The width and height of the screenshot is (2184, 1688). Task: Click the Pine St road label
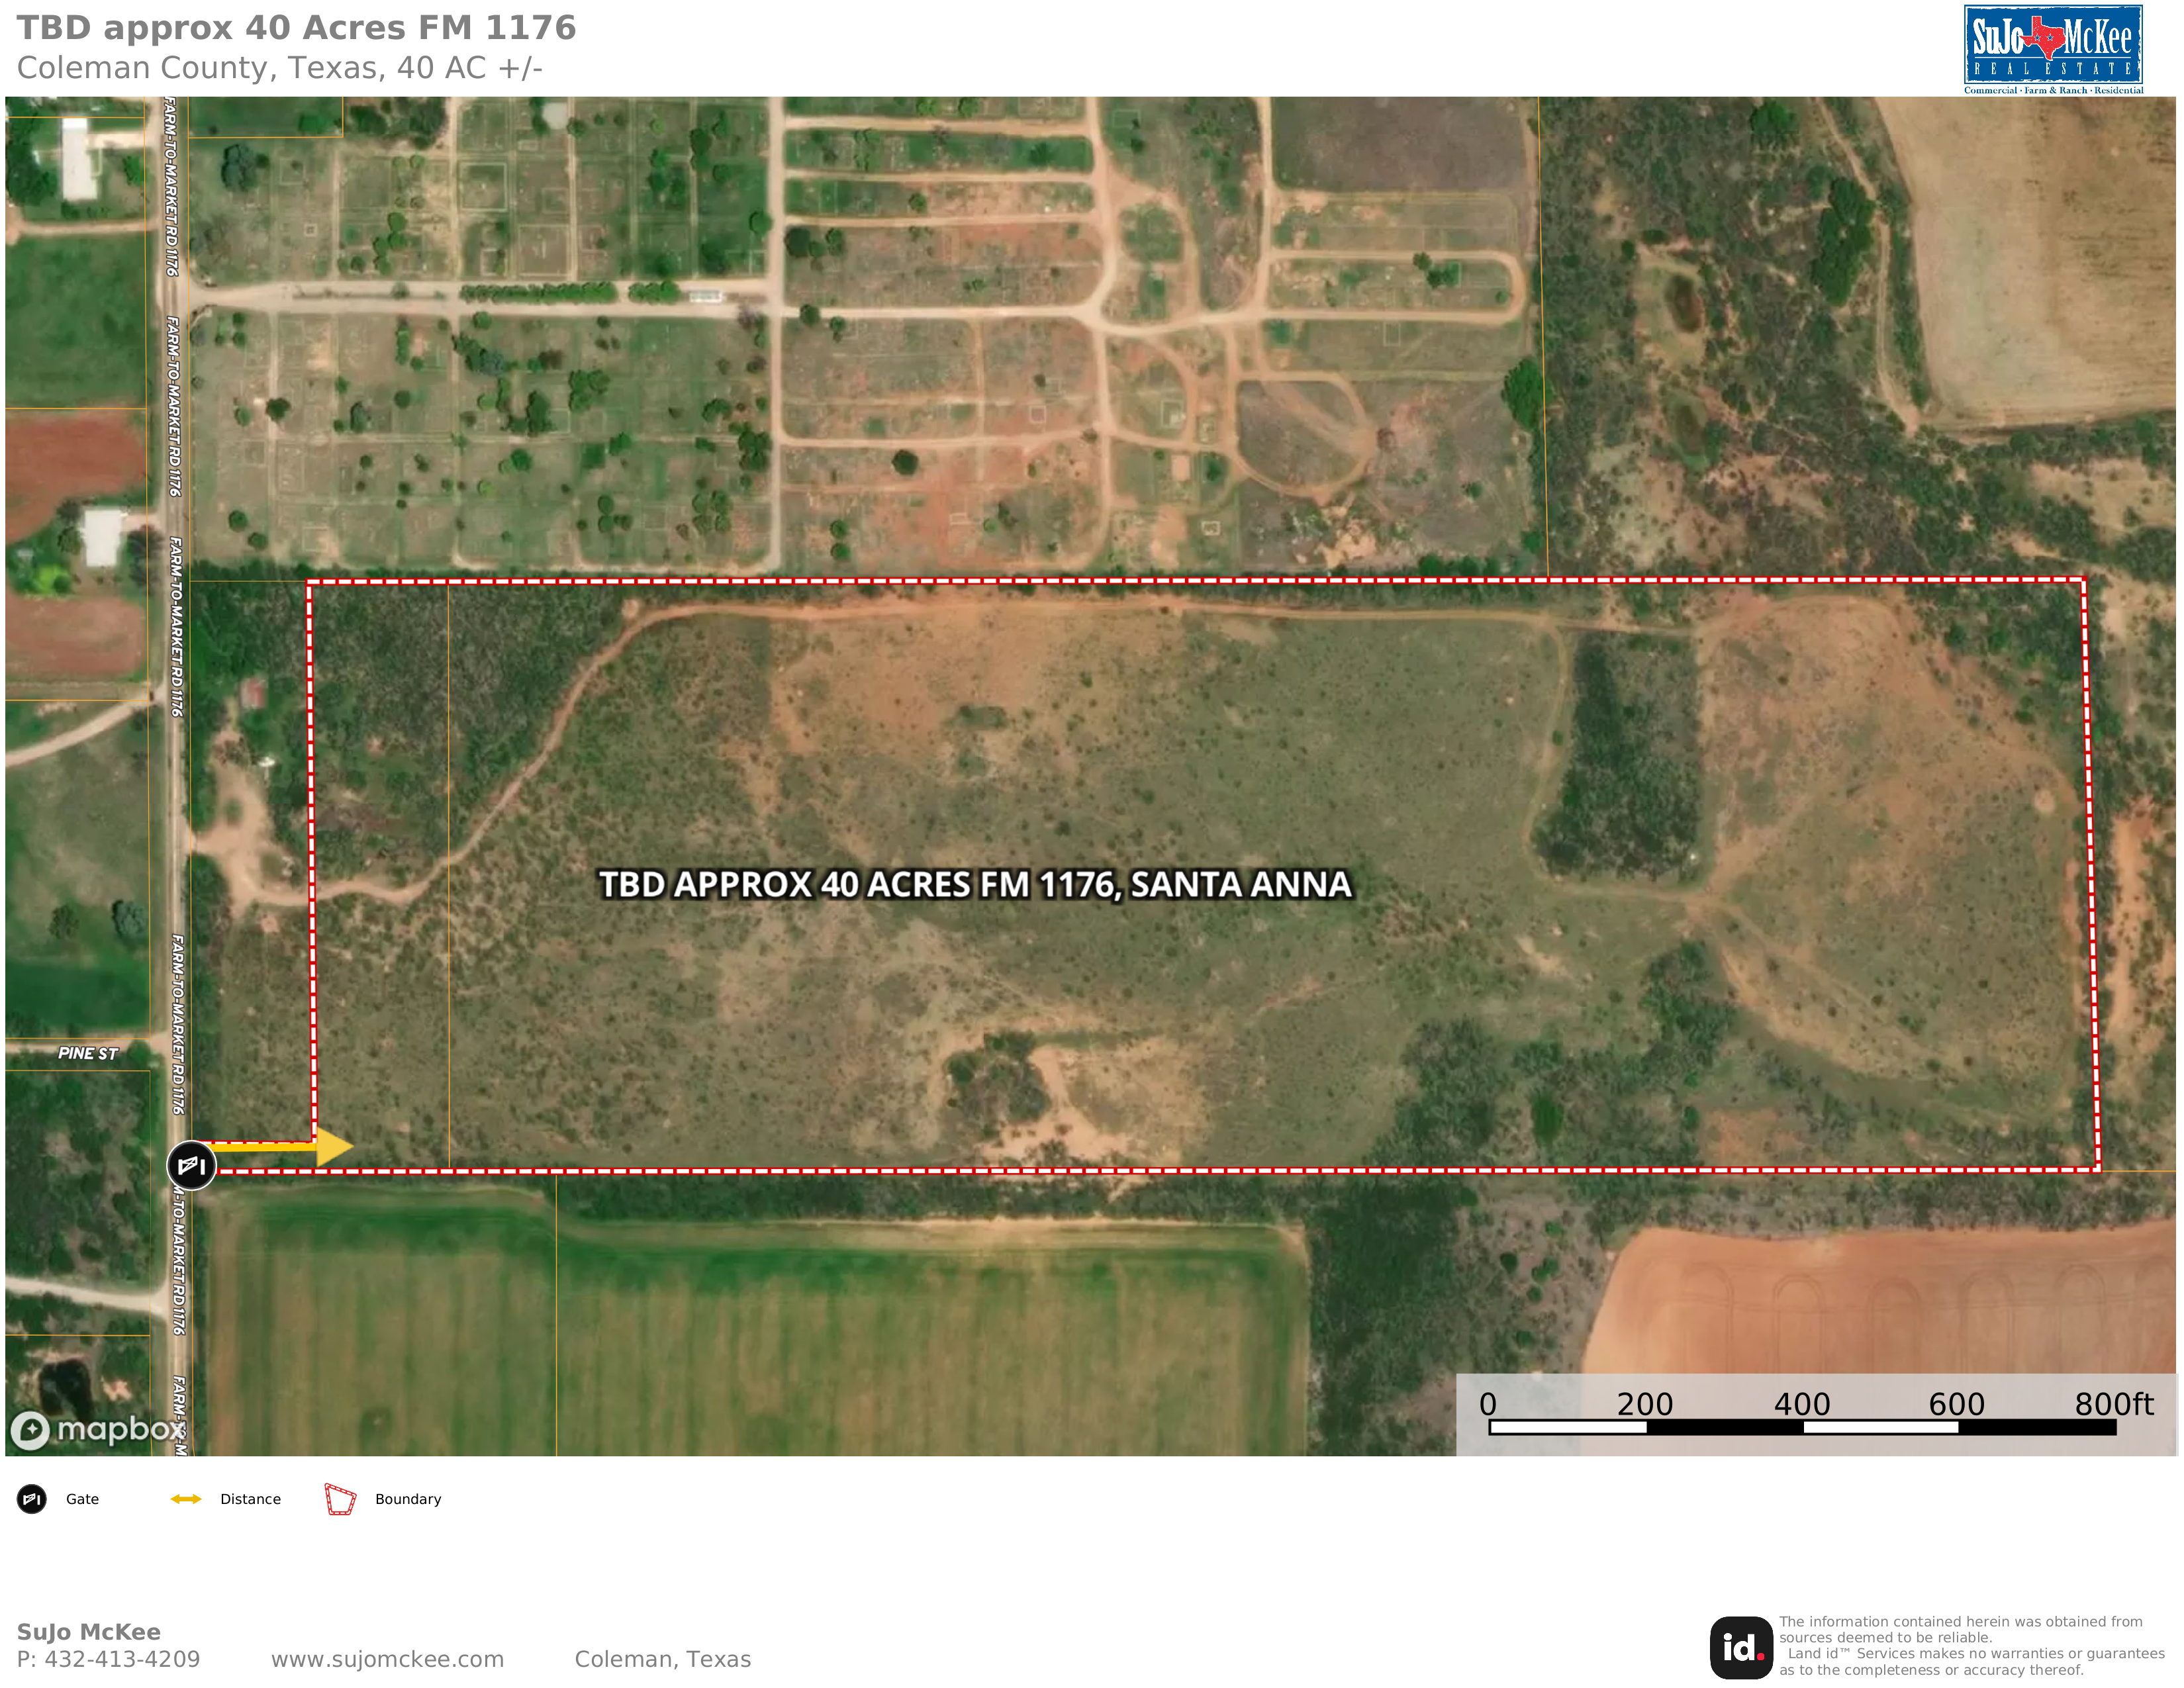coord(88,1053)
